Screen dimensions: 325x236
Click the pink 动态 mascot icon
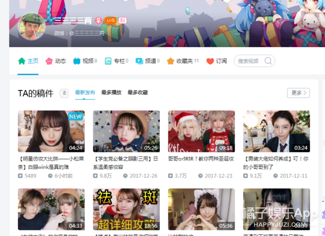pyautogui.click(x=49, y=61)
